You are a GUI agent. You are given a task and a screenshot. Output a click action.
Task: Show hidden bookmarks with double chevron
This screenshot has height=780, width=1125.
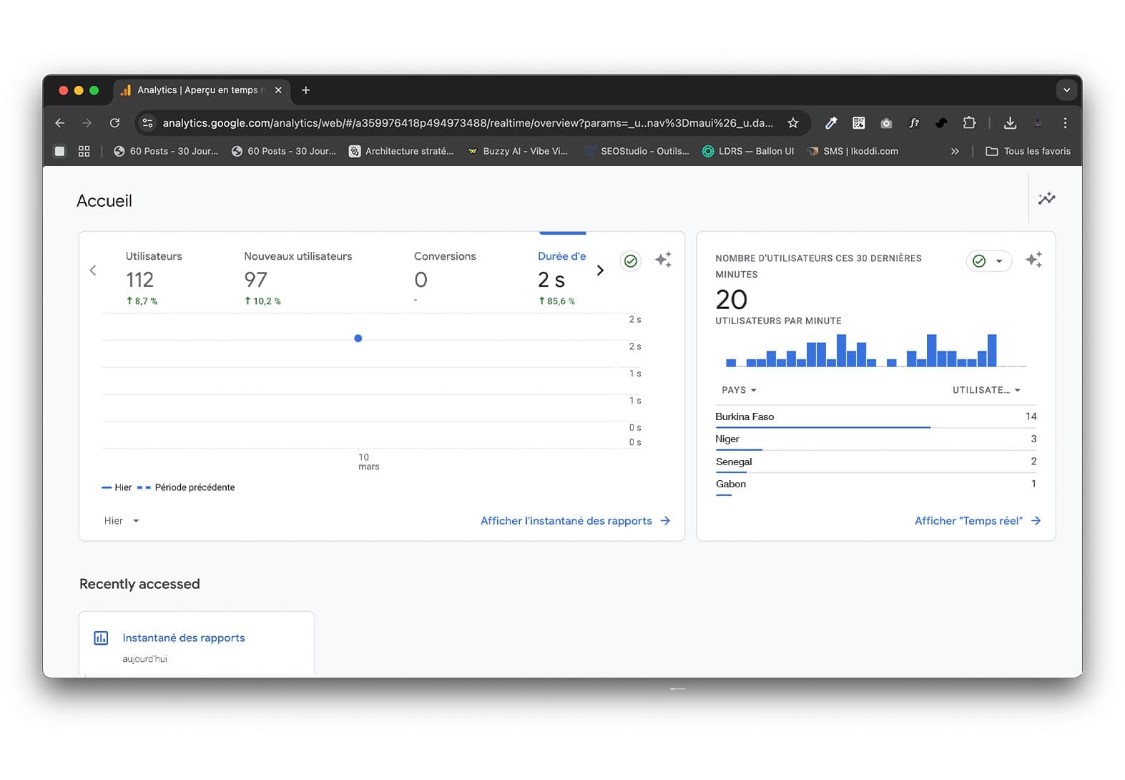[x=955, y=151]
